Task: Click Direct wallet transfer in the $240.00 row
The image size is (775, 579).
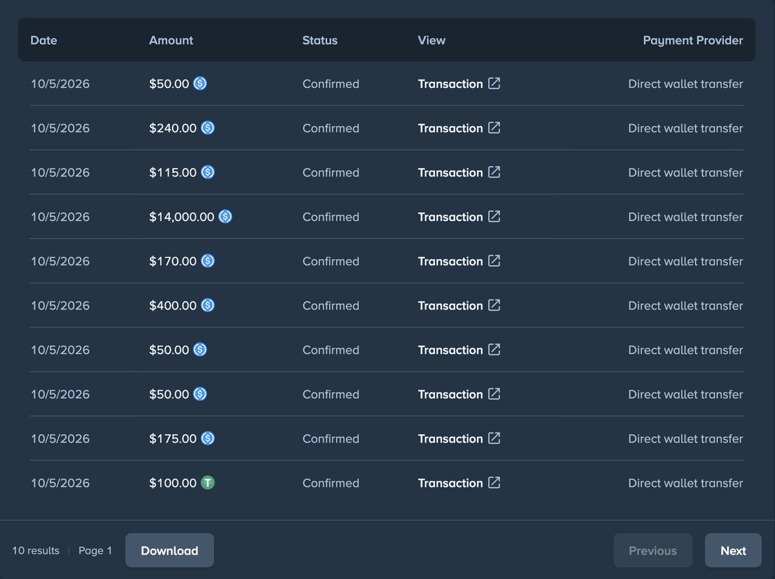Action: tap(686, 128)
